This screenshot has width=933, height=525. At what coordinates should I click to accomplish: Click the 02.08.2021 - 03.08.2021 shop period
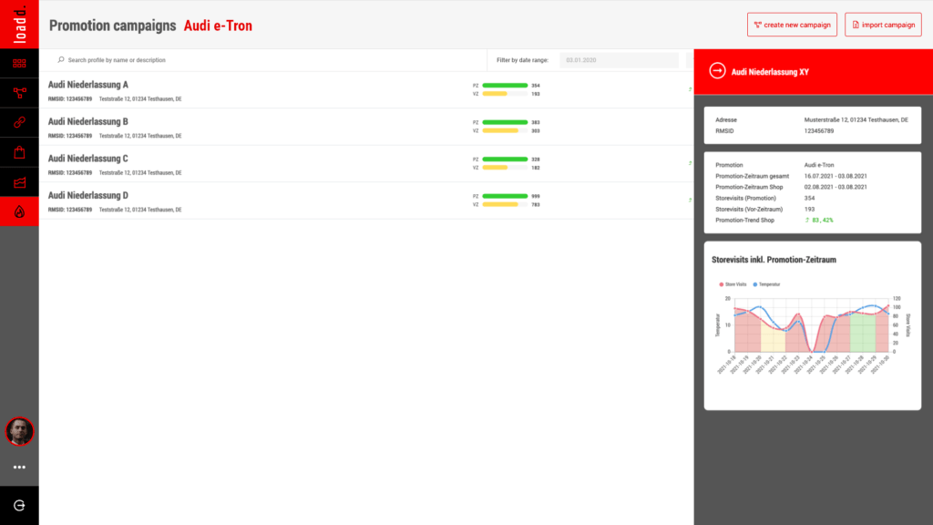(x=836, y=187)
